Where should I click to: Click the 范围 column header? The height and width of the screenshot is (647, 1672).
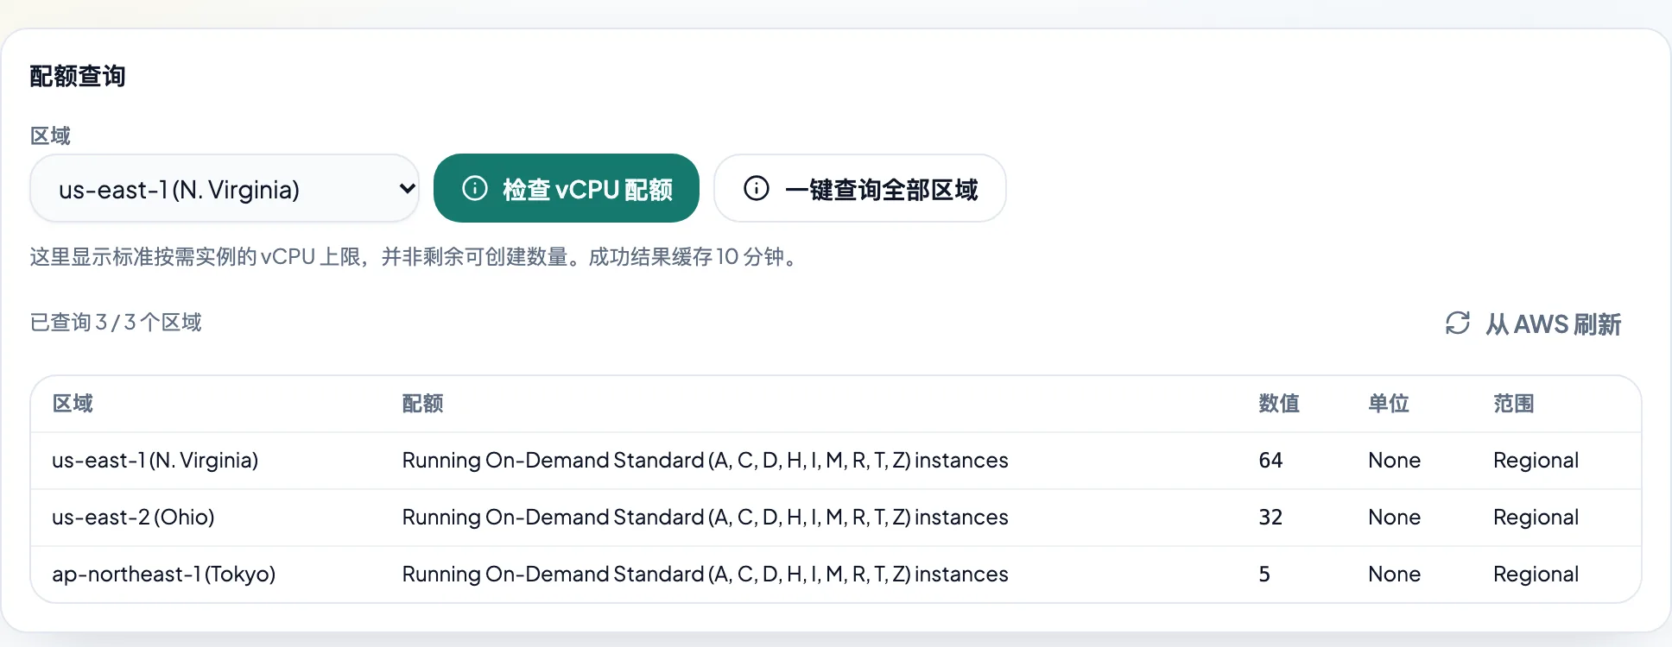click(1514, 404)
